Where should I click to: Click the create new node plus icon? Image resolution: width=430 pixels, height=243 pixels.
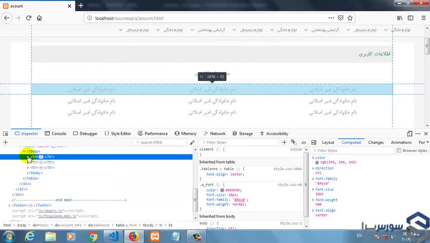[6, 142]
